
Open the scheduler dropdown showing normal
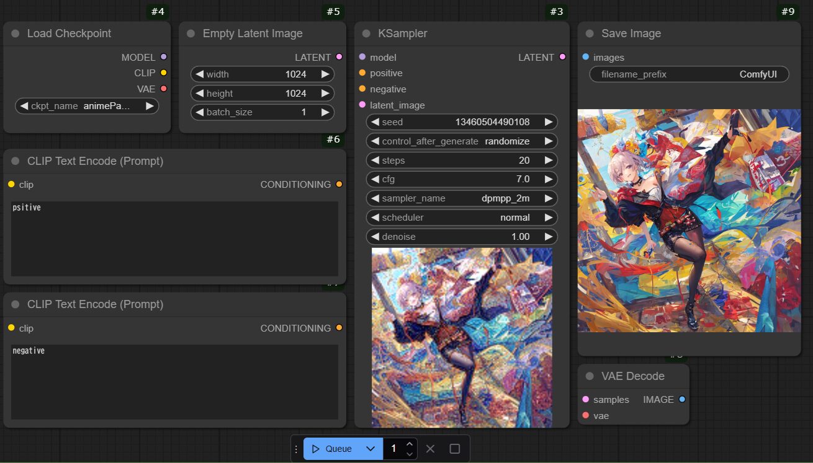coord(462,218)
